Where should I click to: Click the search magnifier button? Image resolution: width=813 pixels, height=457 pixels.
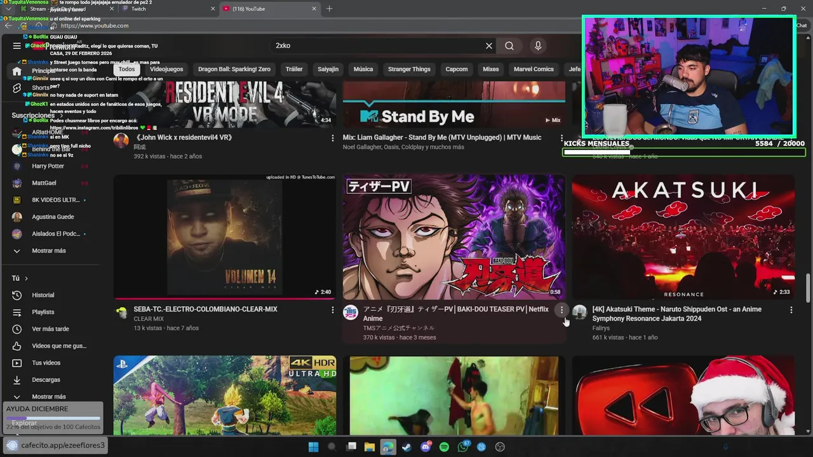point(509,46)
